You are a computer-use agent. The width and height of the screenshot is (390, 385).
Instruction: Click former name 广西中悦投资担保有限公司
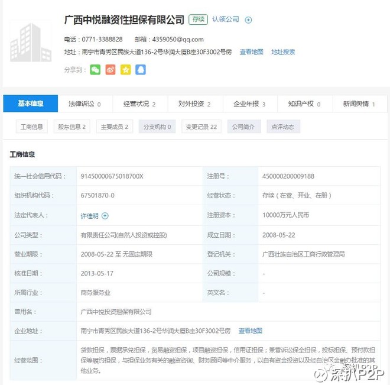[x=116, y=312]
